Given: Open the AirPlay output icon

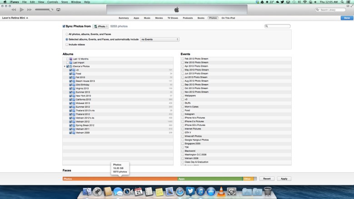Looking at the screenshot, I should [58, 10].
